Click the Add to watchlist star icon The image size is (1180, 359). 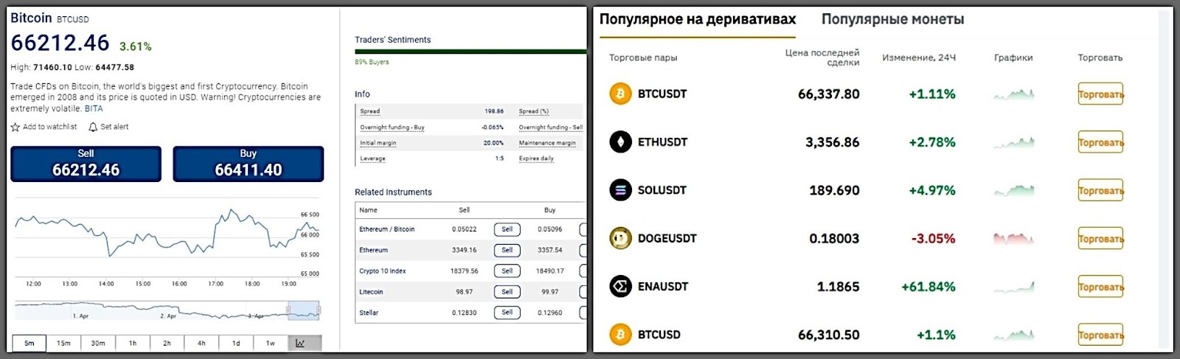pos(15,128)
